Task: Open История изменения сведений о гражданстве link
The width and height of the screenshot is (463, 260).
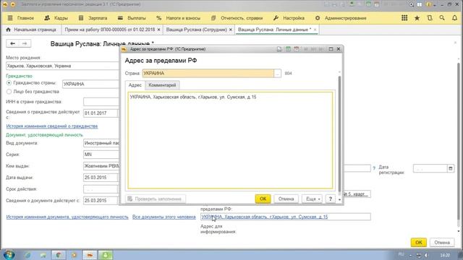Action: [52, 126]
